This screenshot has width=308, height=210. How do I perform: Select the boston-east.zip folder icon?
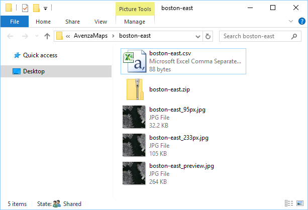point(135,89)
